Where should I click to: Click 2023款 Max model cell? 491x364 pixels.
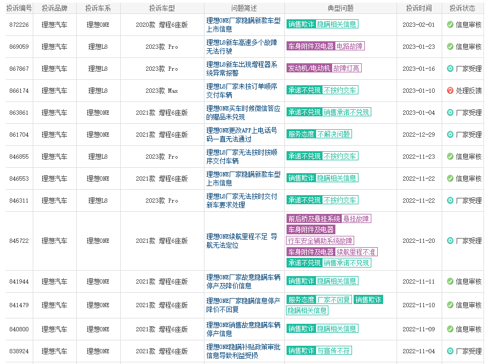162,91
